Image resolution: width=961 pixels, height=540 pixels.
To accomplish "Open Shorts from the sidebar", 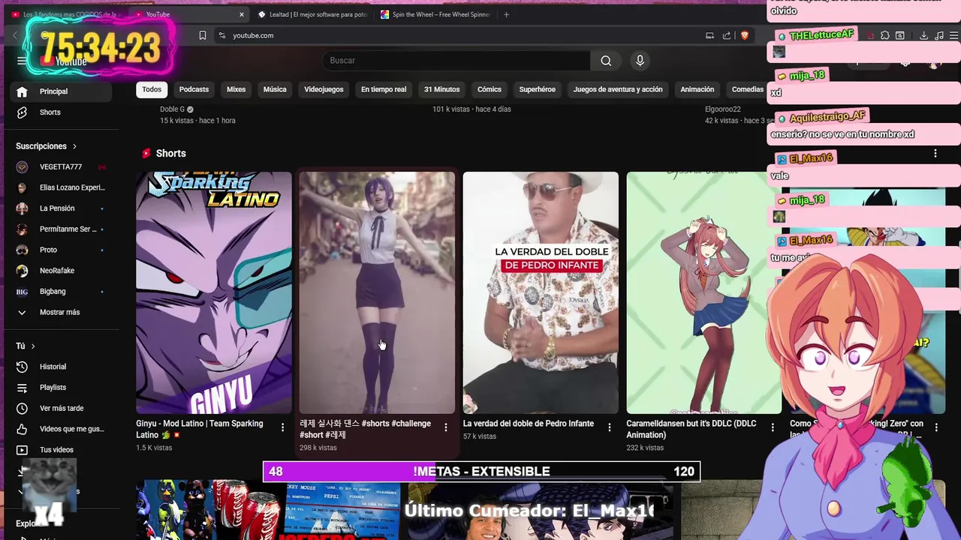I will [x=62, y=112].
